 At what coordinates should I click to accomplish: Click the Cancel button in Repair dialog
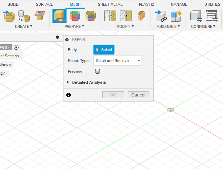click(x=138, y=95)
